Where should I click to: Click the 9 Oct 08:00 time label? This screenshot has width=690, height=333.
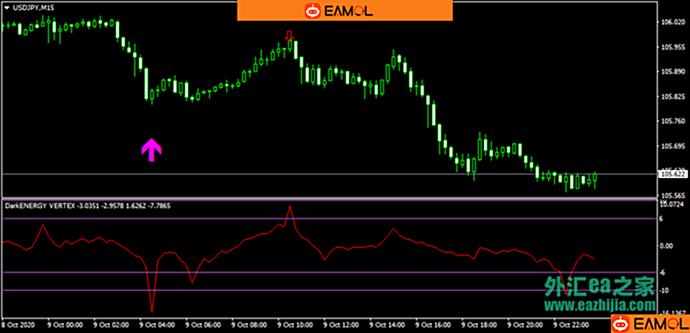click(249, 326)
